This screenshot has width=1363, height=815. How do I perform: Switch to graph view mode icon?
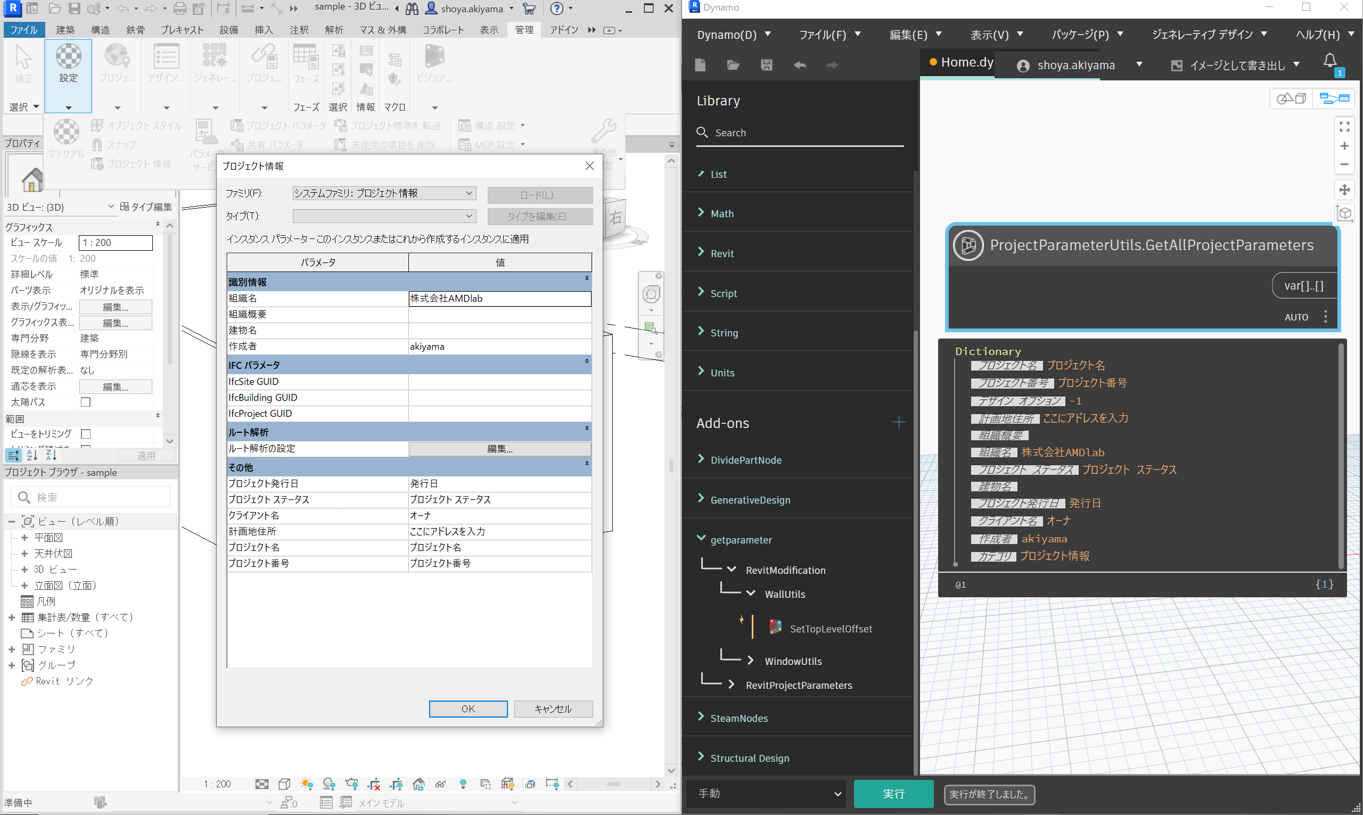1334,99
